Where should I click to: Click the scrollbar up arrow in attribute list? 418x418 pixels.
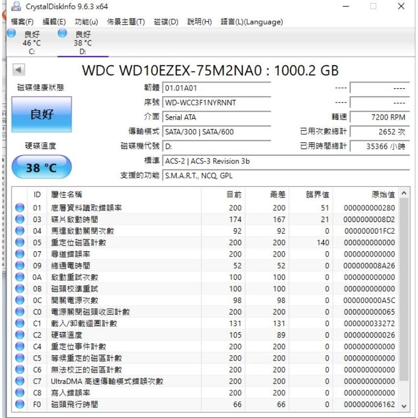tap(404, 193)
